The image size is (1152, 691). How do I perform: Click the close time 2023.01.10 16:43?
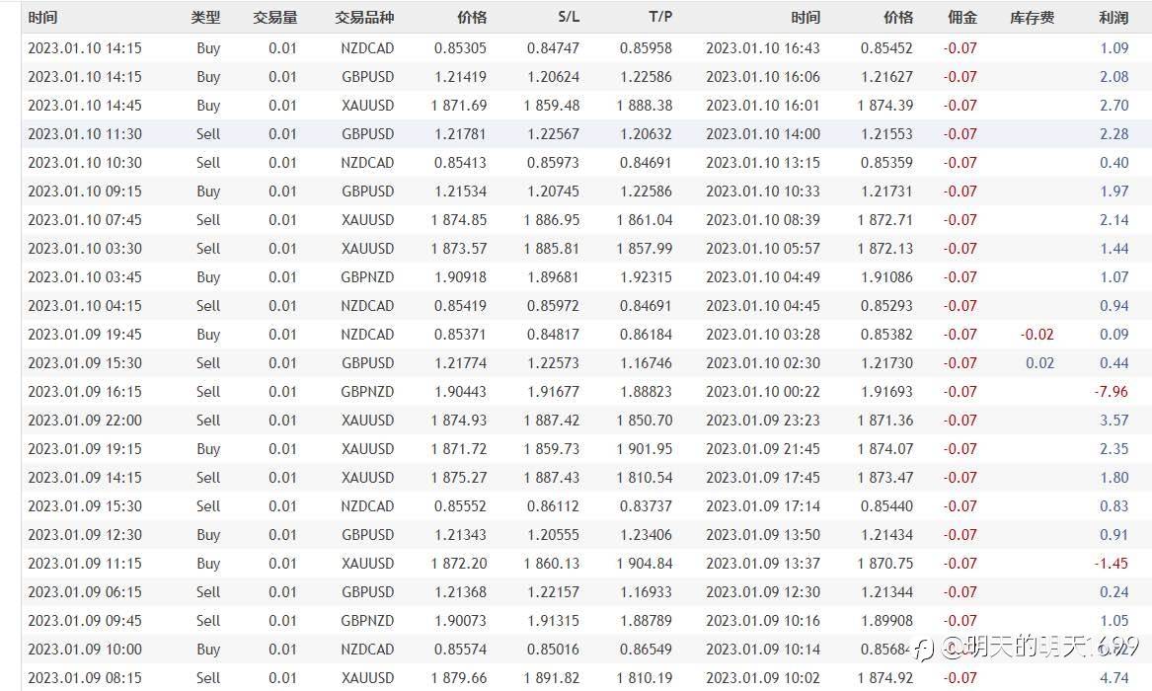tap(763, 48)
